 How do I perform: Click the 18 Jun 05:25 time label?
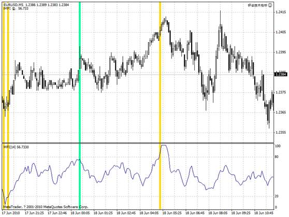coord(172,213)
